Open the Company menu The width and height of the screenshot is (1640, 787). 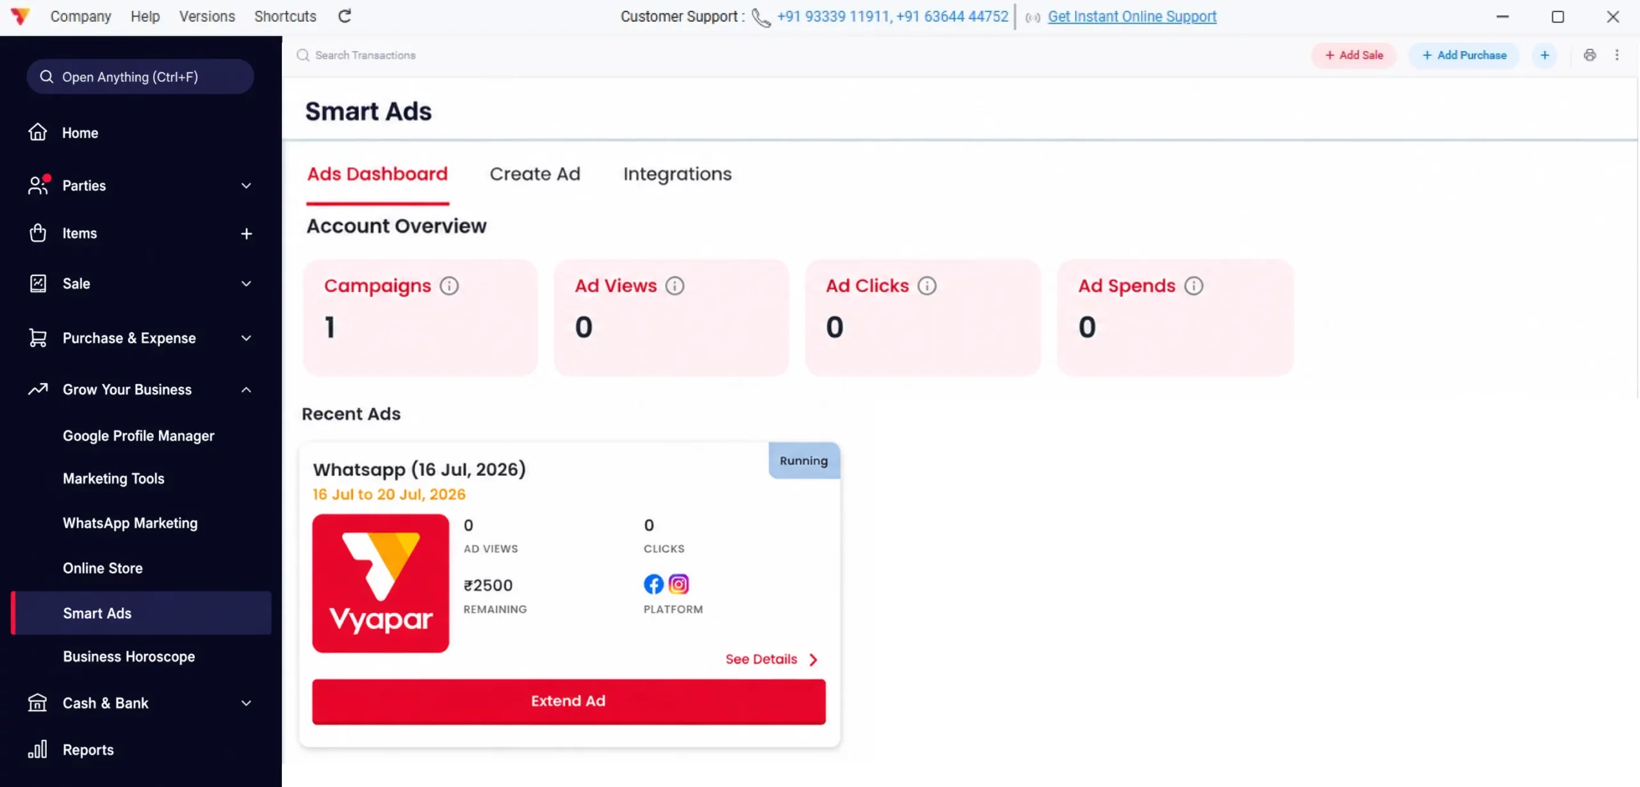tap(81, 16)
